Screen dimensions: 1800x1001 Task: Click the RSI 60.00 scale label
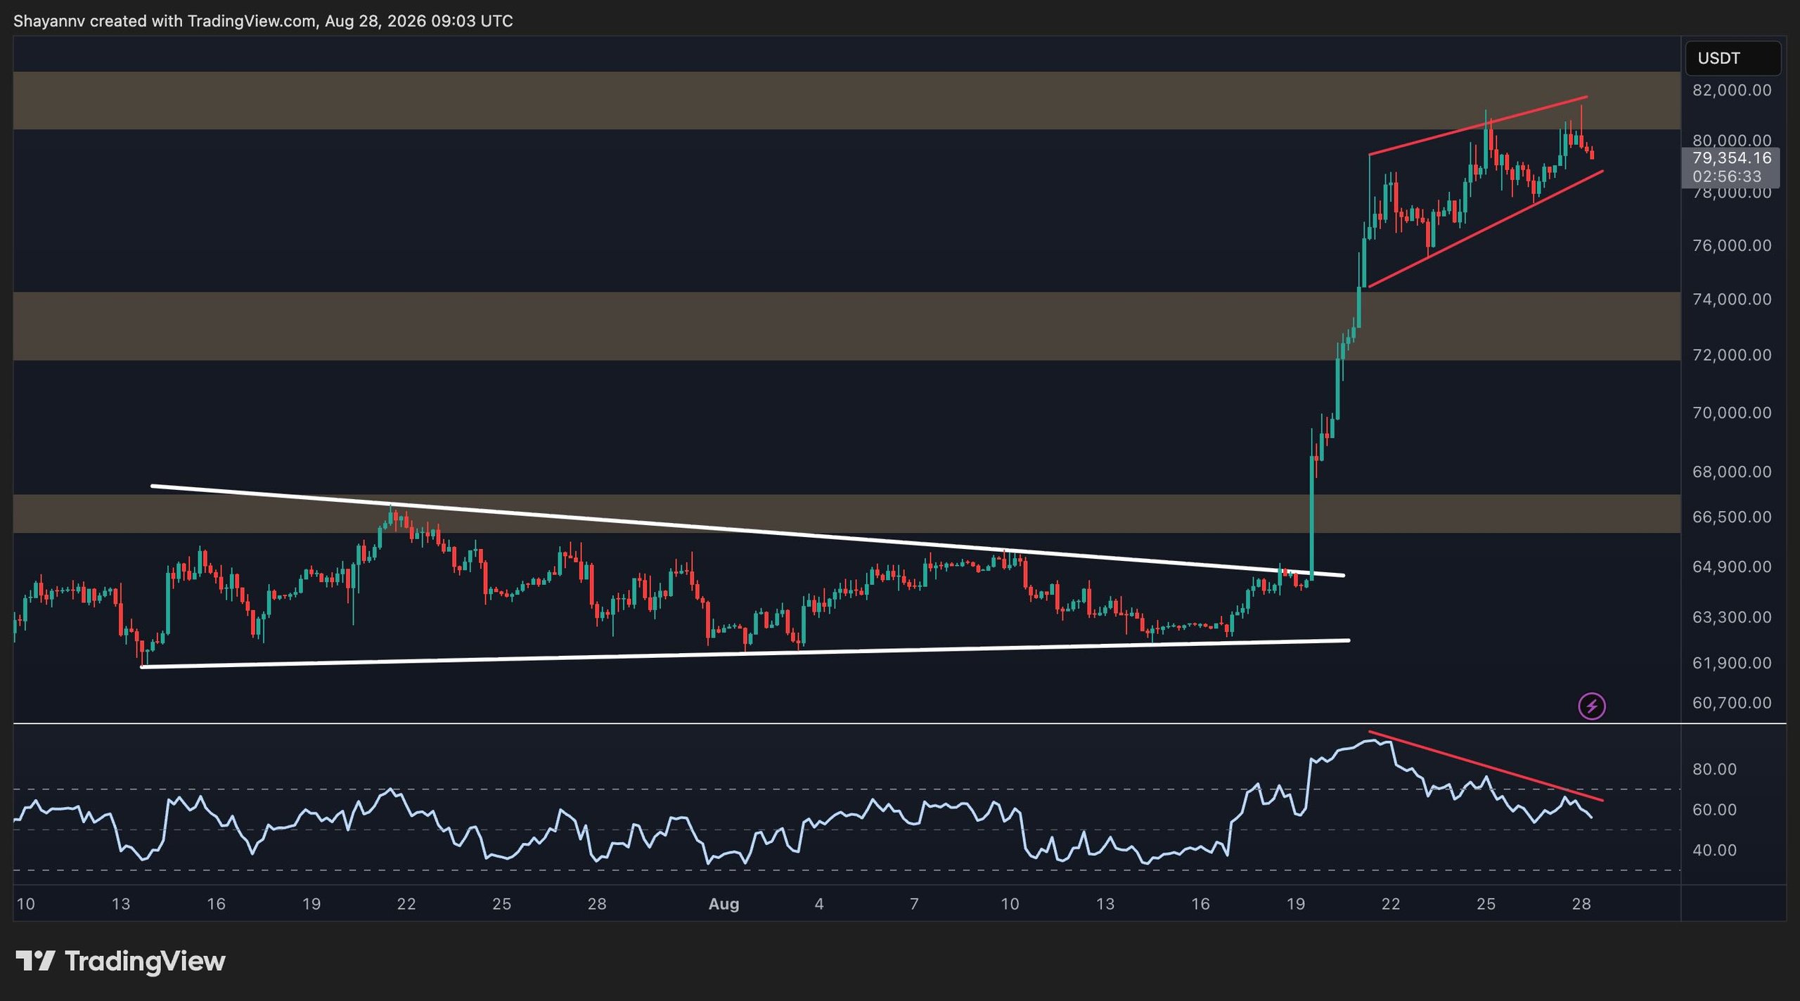coord(1714,809)
